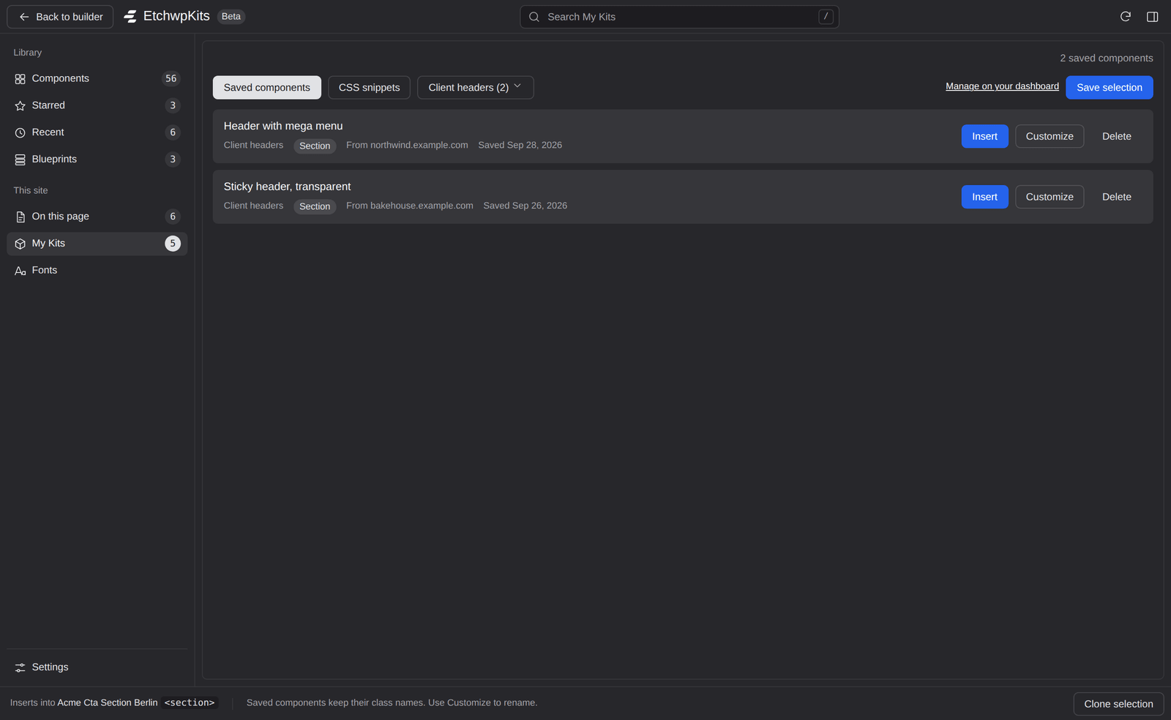Viewport: 1171px width, 720px height.
Task: Click the Recent clock icon
Action: pos(20,132)
